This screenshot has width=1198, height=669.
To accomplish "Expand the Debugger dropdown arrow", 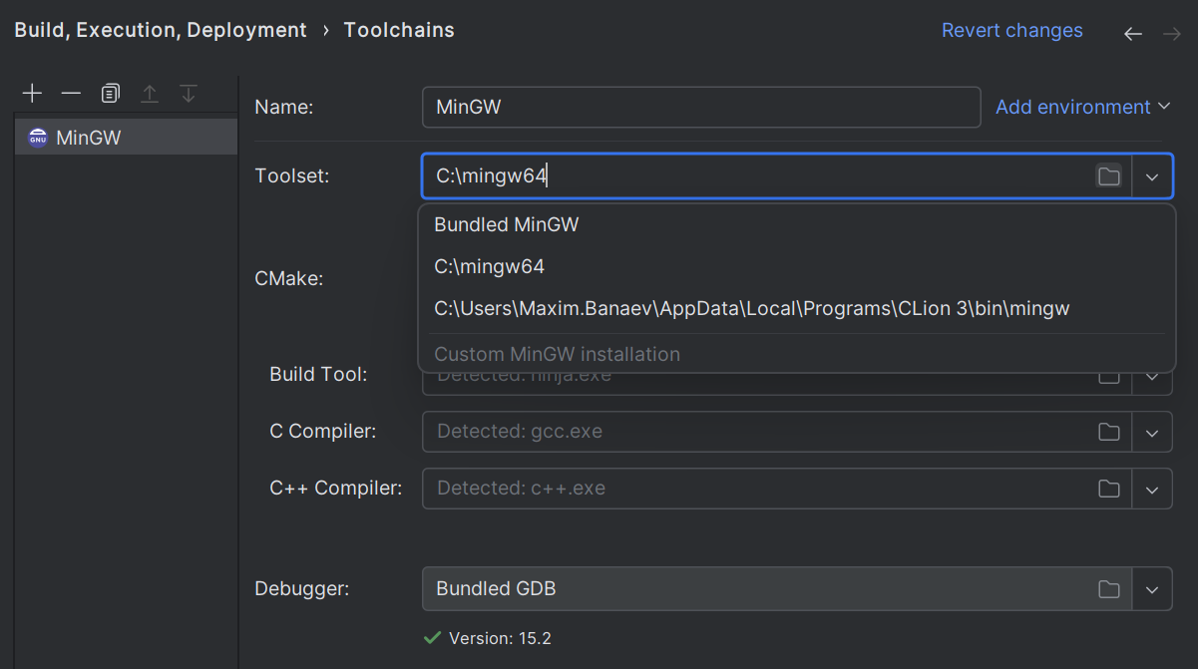I will 1152,589.
